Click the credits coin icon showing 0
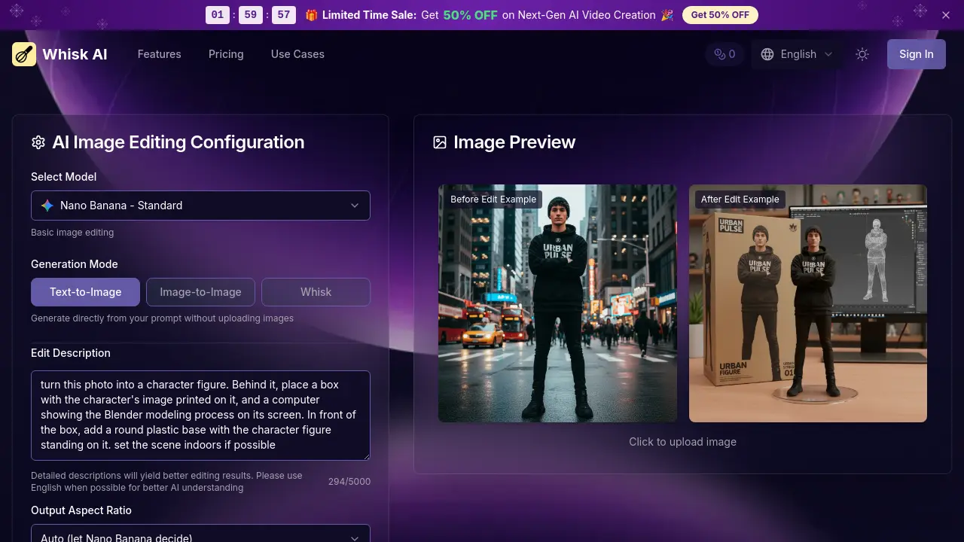 [x=719, y=54]
